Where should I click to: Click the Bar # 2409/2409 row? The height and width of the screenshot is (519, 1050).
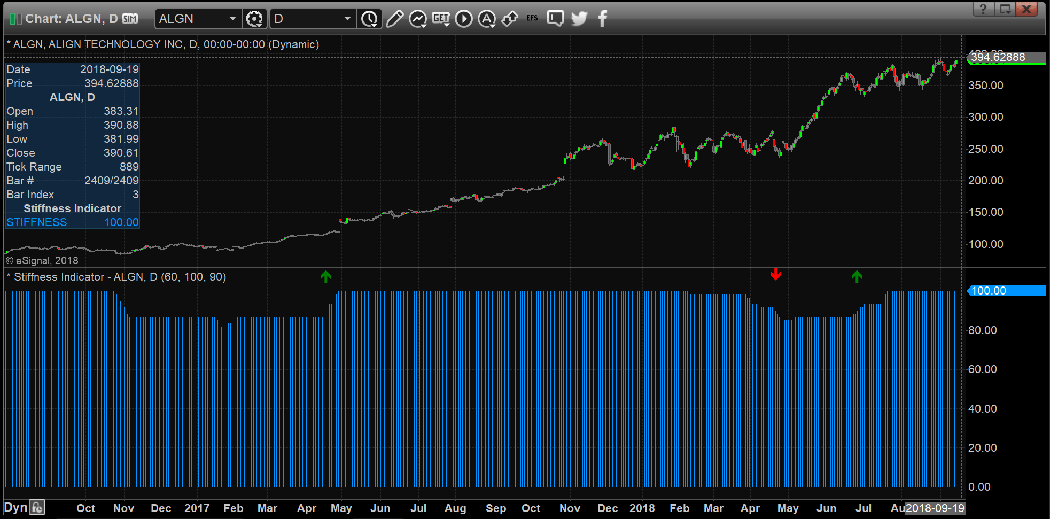[x=73, y=181]
